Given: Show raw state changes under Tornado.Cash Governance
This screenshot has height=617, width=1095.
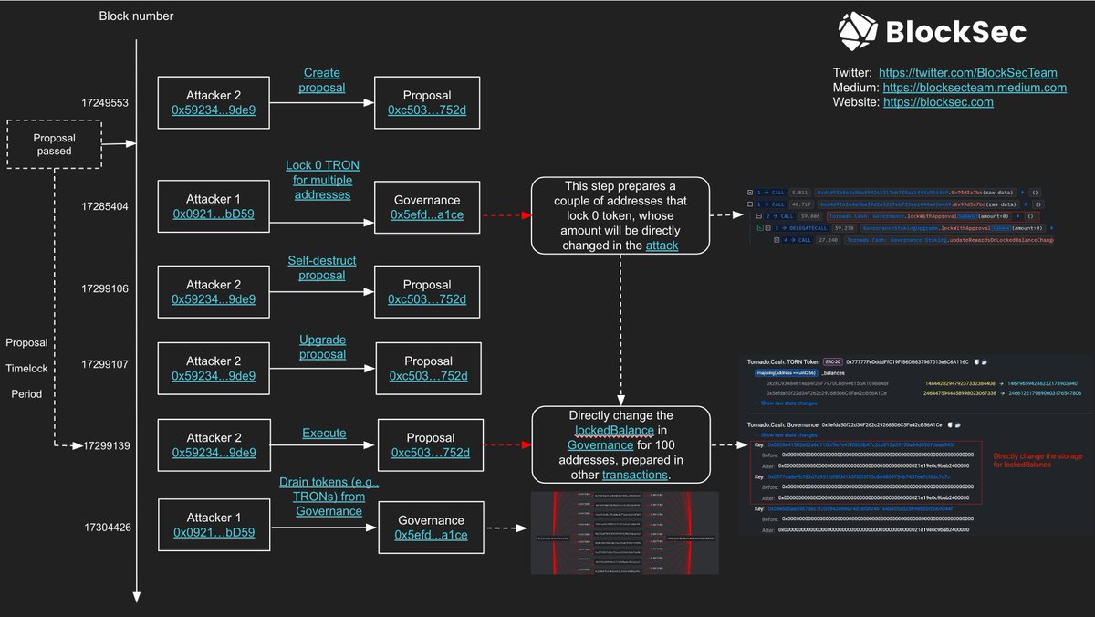Looking at the screenshot, I should click(788, 435).
